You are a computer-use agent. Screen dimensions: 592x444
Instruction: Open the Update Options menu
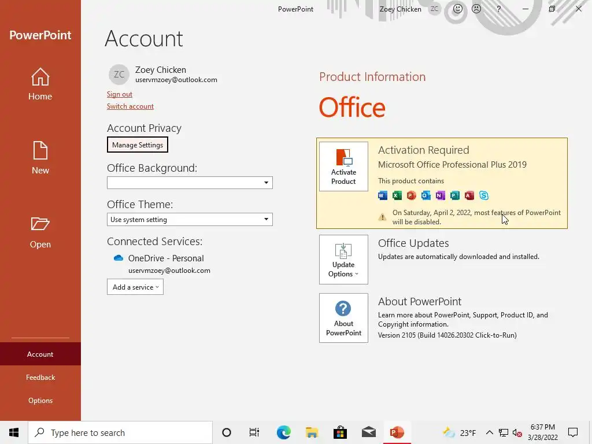343,260
